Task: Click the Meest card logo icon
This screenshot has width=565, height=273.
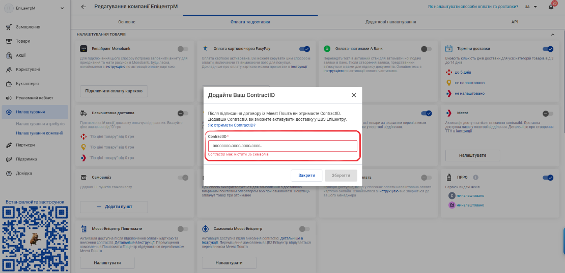Action: pyautogui.click(x=448, y=113)
